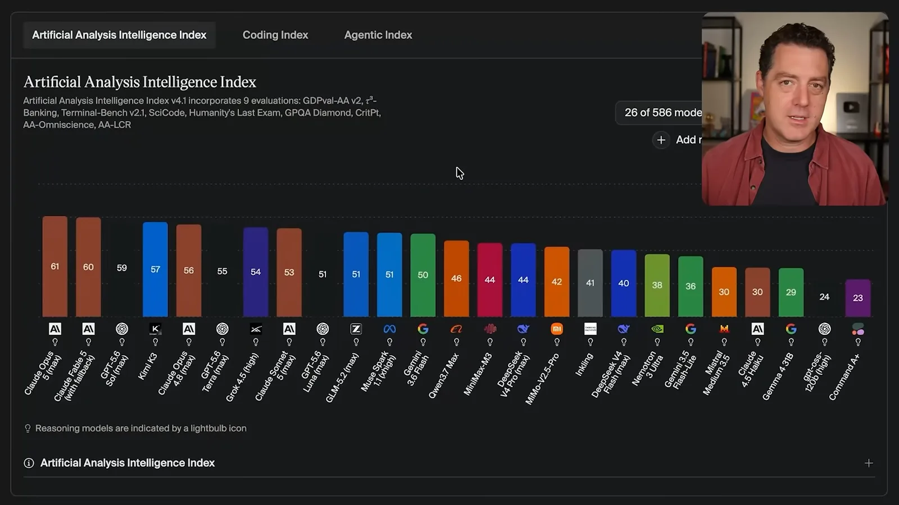Click the OpenAI logo for GPT-5.6 Terra (max)
This screenshot has height=505, width=899.
click(223, 329)
